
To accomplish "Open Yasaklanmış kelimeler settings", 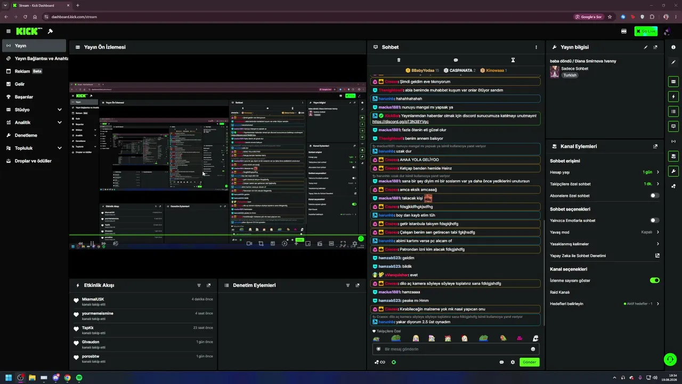I will tap(605, 244).
